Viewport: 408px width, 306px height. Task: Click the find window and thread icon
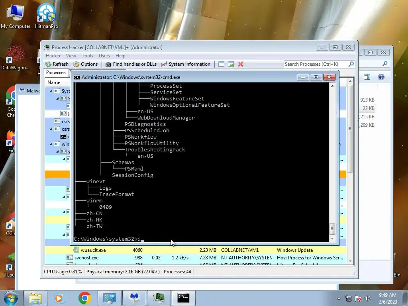coord(231,64)
